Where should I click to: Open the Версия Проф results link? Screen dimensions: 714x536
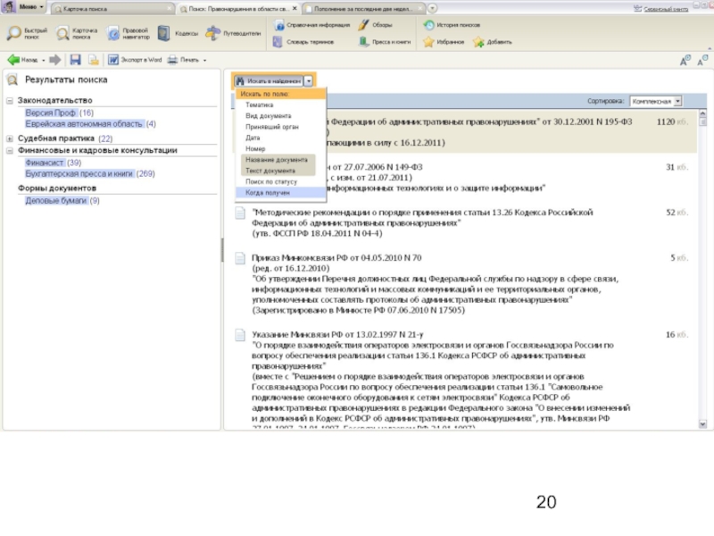pos(51,113)
